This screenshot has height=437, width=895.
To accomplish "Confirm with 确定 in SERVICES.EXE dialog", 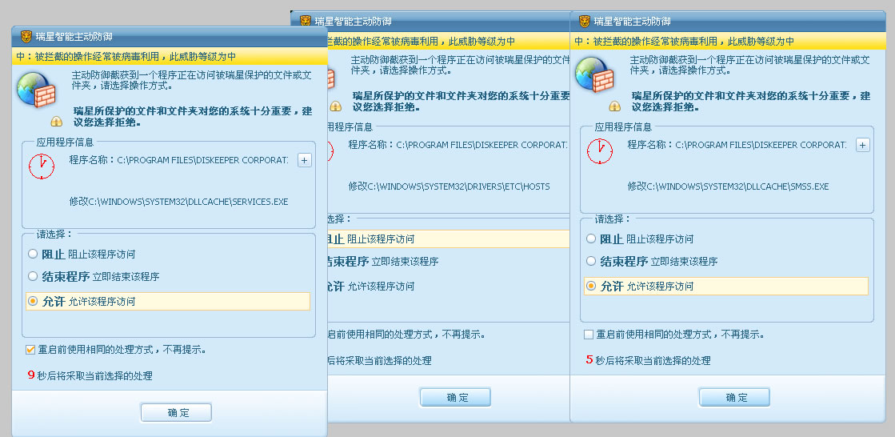I will pyautogui.click(x=176, y=412).
